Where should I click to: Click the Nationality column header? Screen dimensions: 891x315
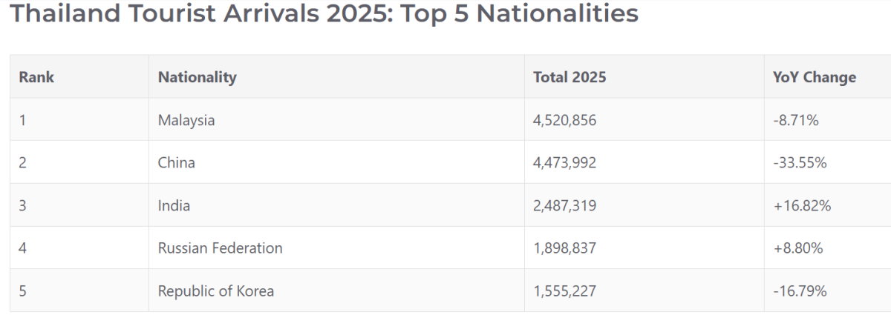(198, 77)
